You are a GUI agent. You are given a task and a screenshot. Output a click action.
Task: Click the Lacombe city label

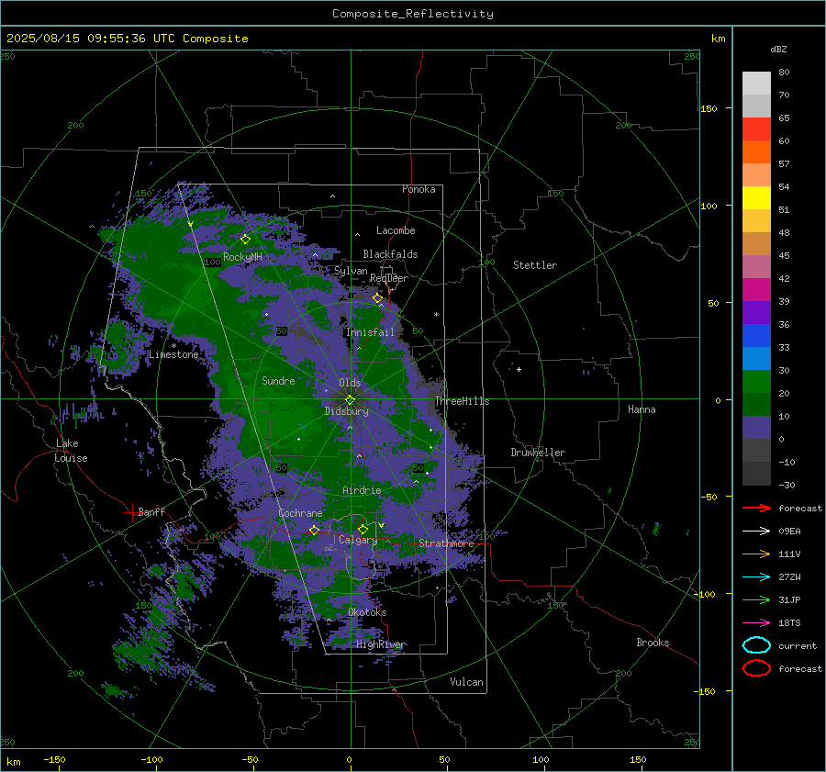(x=396, y=230)
